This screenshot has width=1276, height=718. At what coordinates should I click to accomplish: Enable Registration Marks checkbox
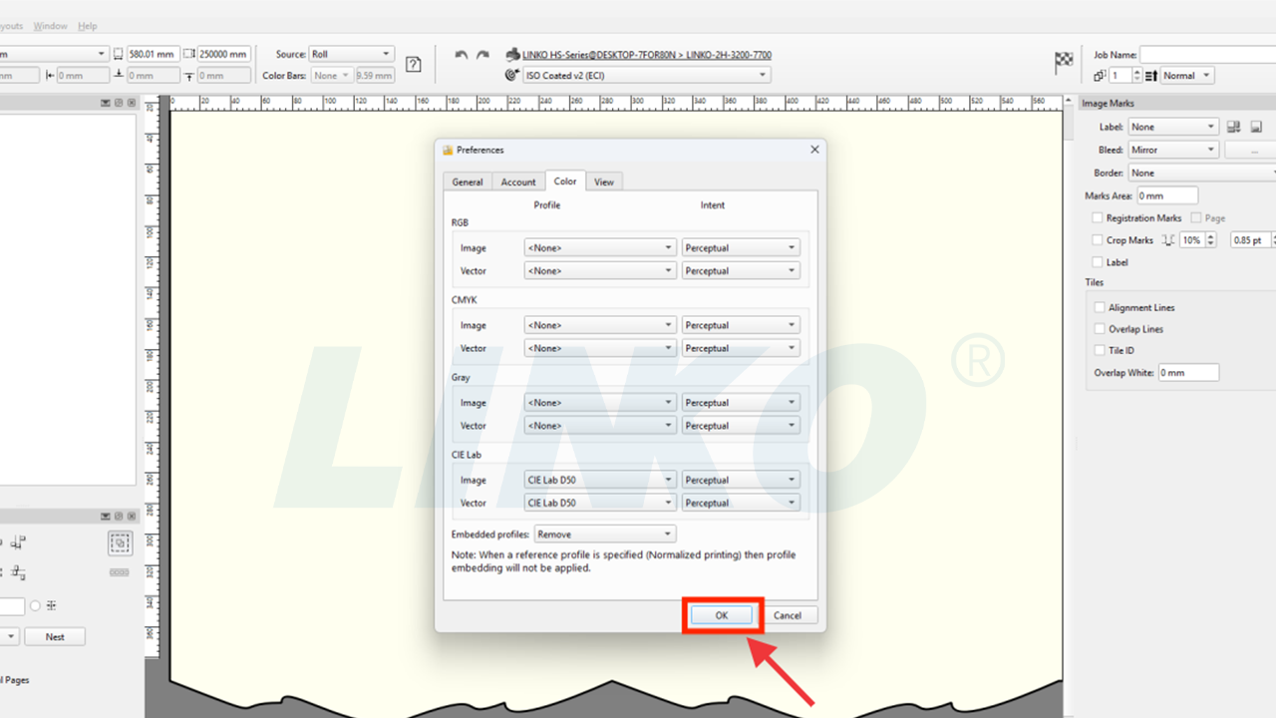[1098, 217]
